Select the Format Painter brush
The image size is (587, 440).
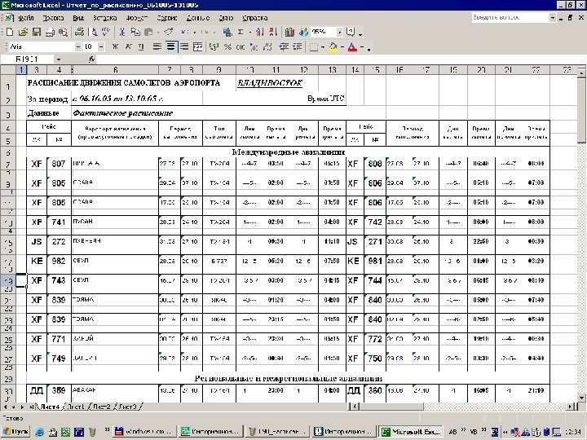[168, 33]
